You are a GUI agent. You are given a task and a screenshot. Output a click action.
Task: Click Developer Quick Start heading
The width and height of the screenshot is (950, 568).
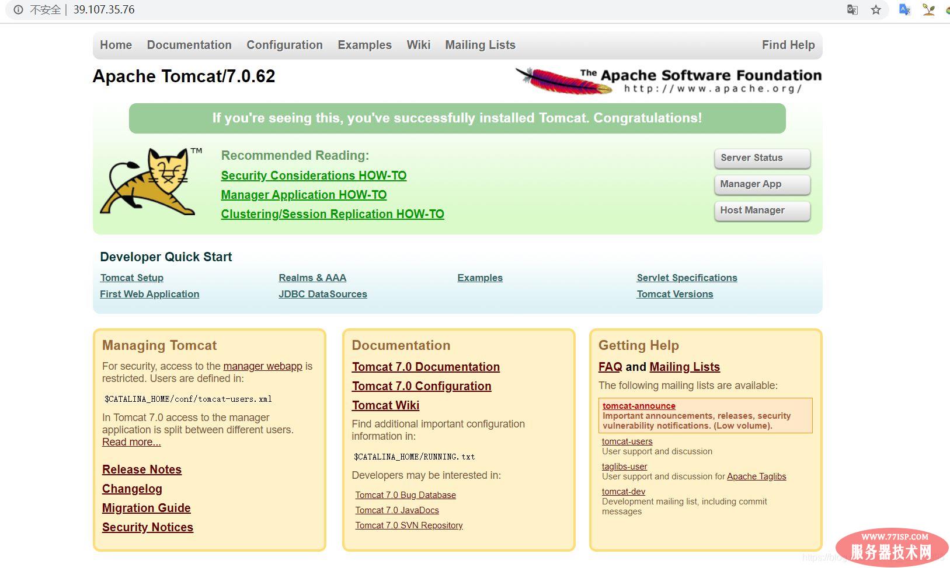pos(166,257)
